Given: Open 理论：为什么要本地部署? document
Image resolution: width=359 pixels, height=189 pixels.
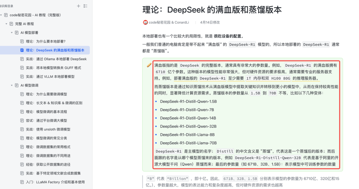Looking at the screenshot, I should coord(46,41).
